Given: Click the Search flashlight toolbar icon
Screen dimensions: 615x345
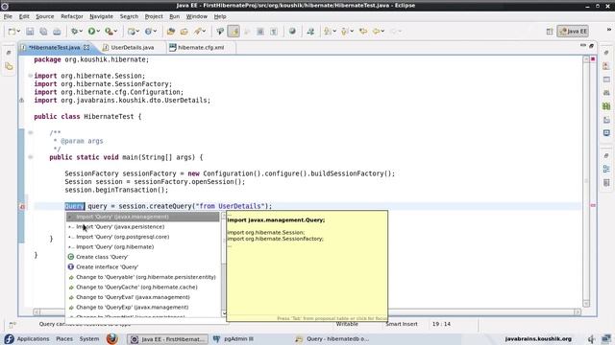Looking at the screenshot, I should pos(198,32).
